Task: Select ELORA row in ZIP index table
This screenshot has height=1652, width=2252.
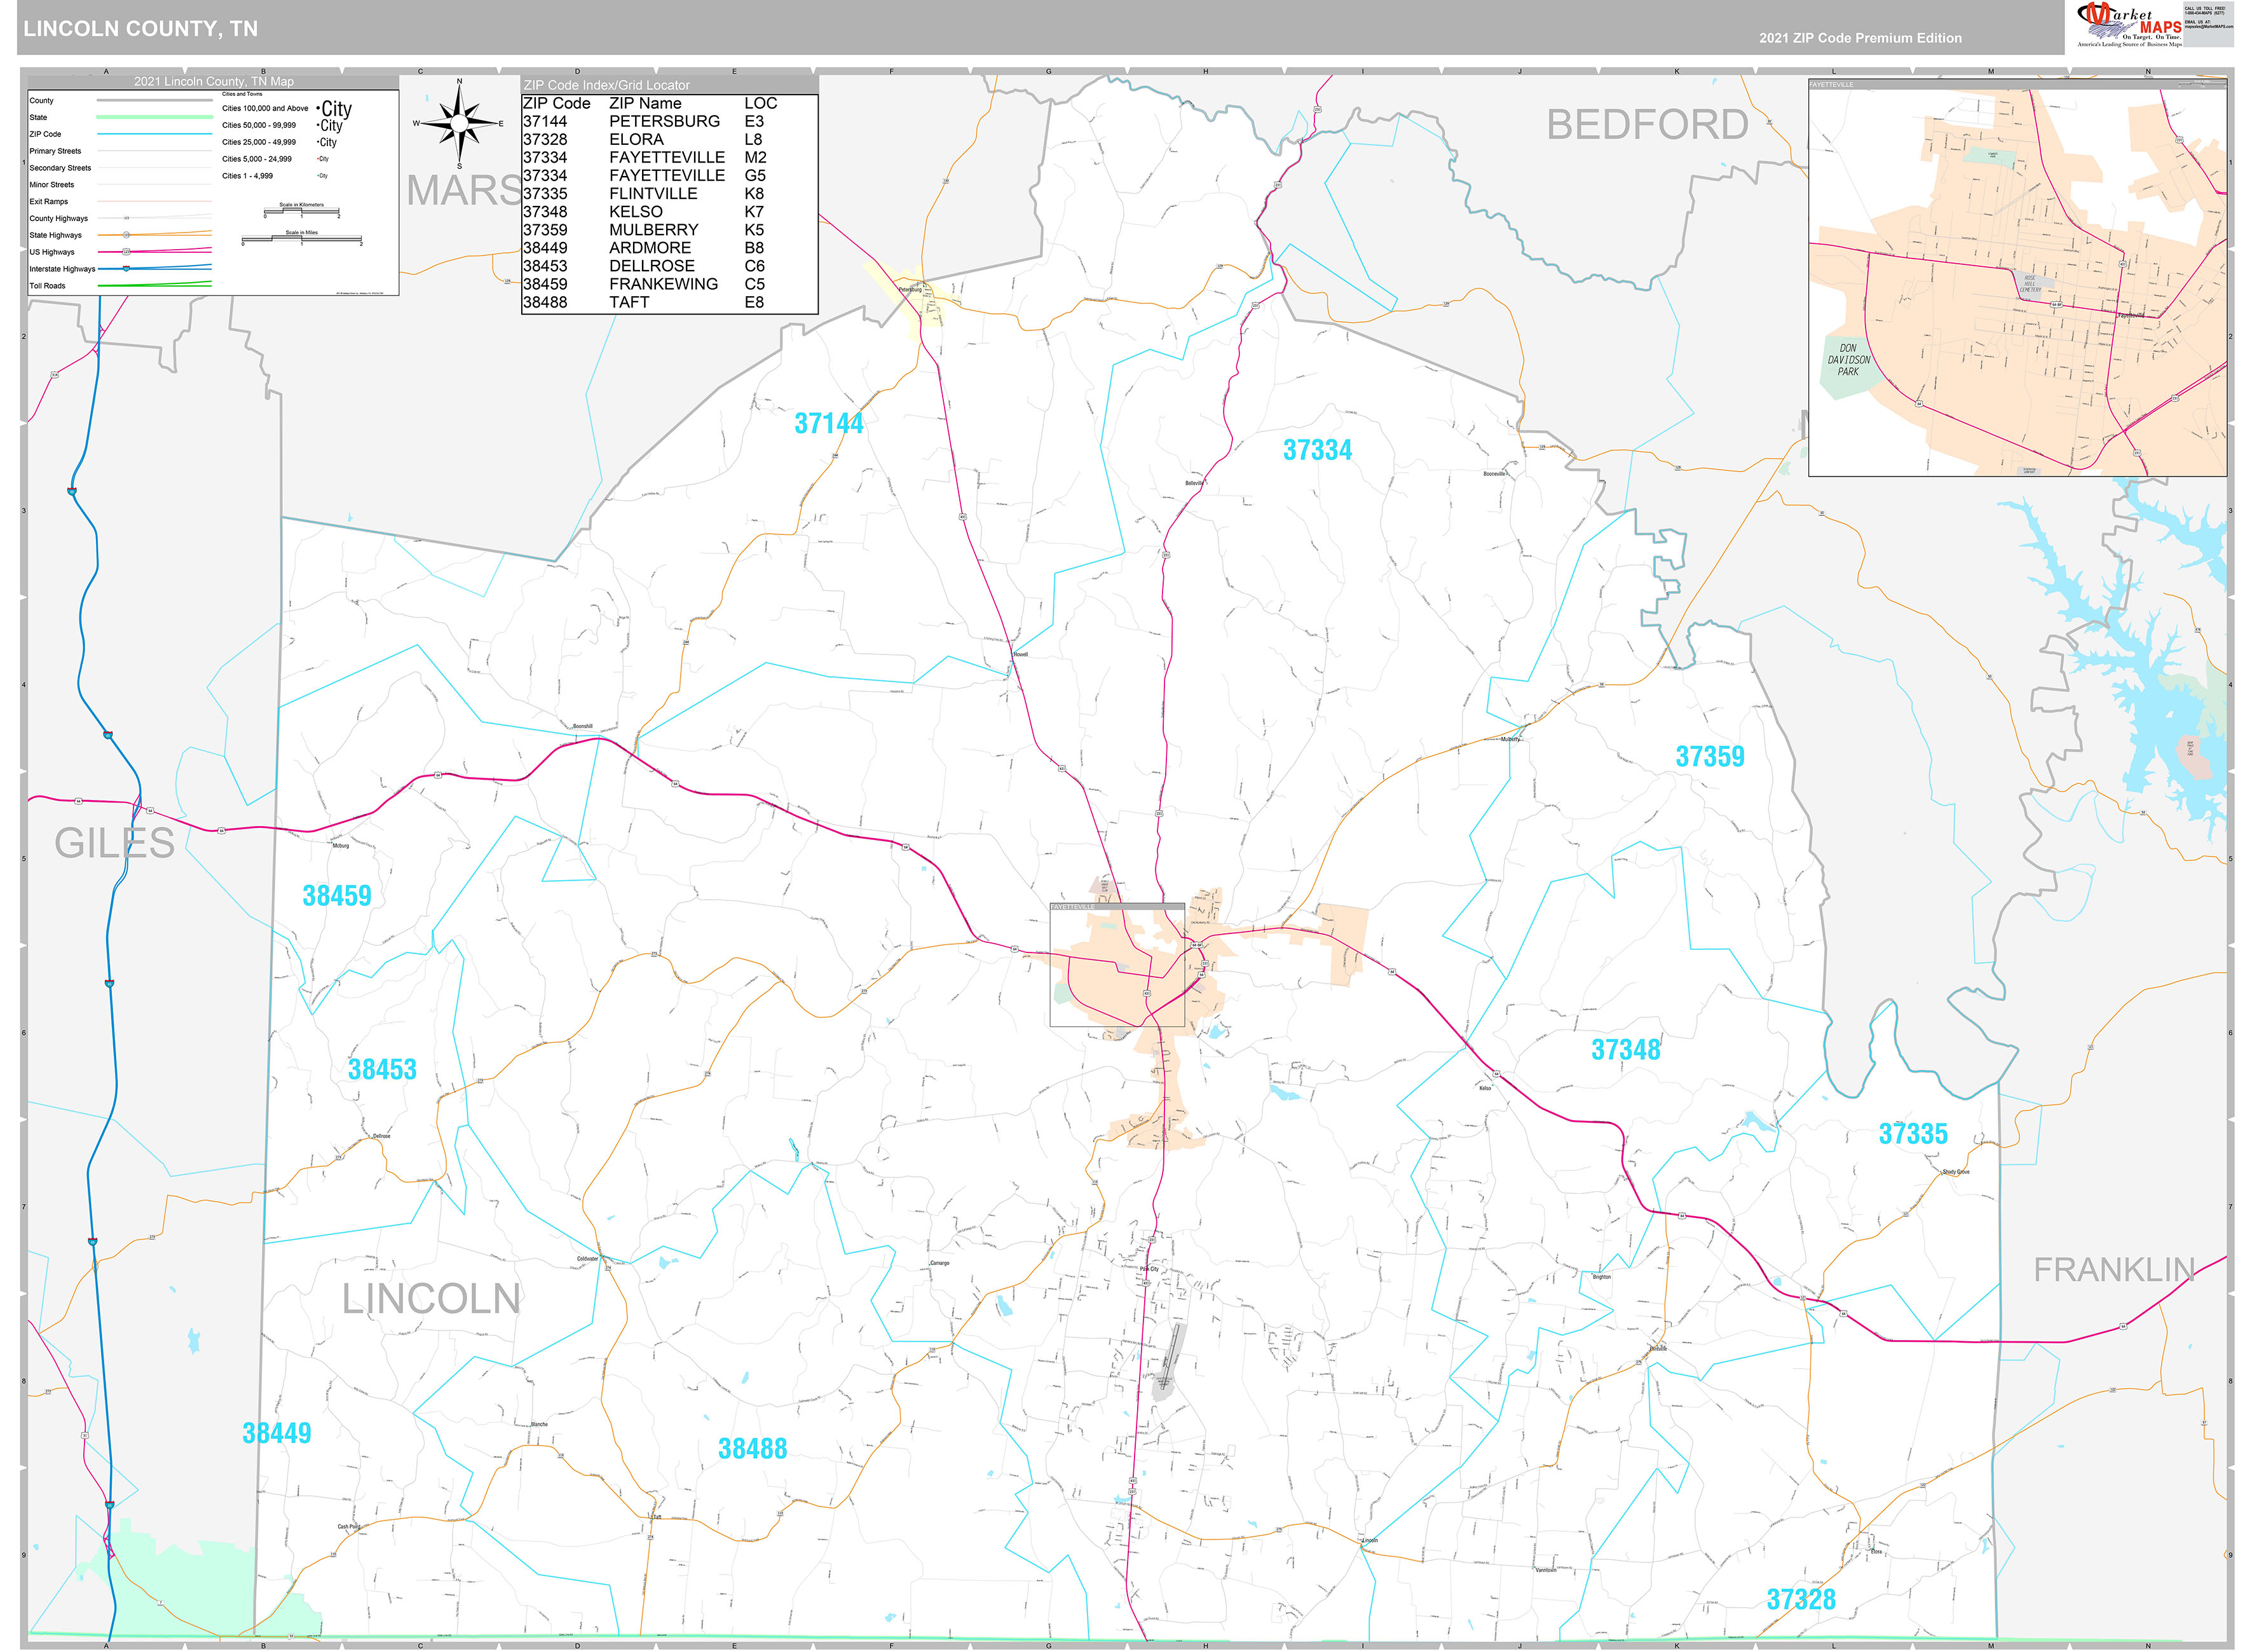Action: pyautogui.click(x=669, y=139)
